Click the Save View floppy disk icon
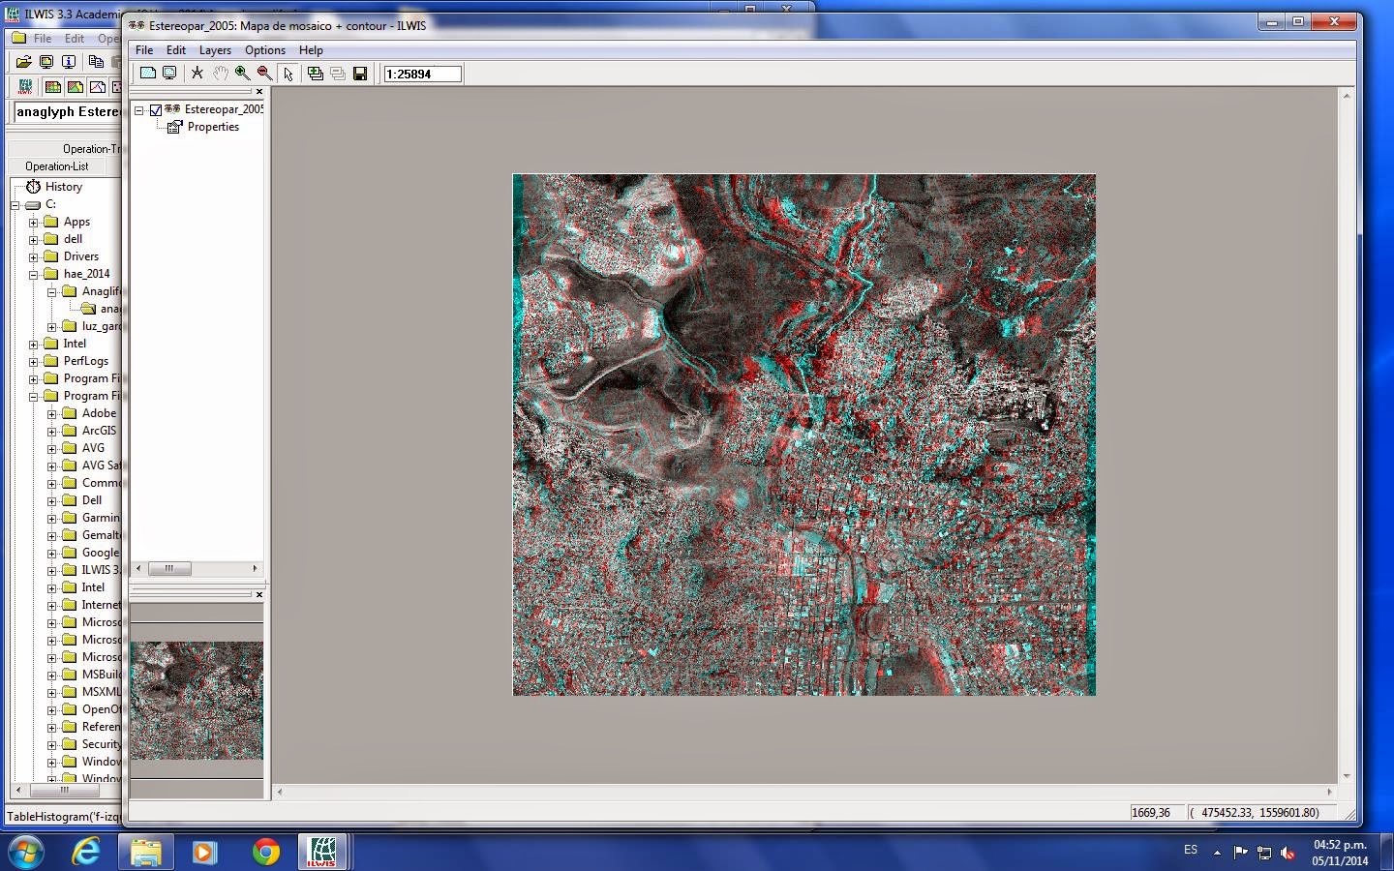The image size is (1394, 871). click(360, 74)
